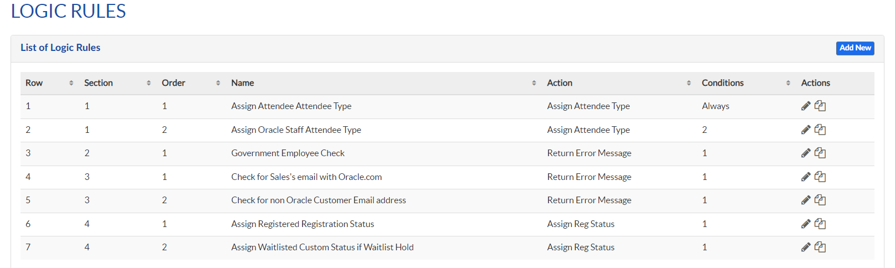Duplicate the Assign Waitlisted Custom Status rule

coord(820,247)
